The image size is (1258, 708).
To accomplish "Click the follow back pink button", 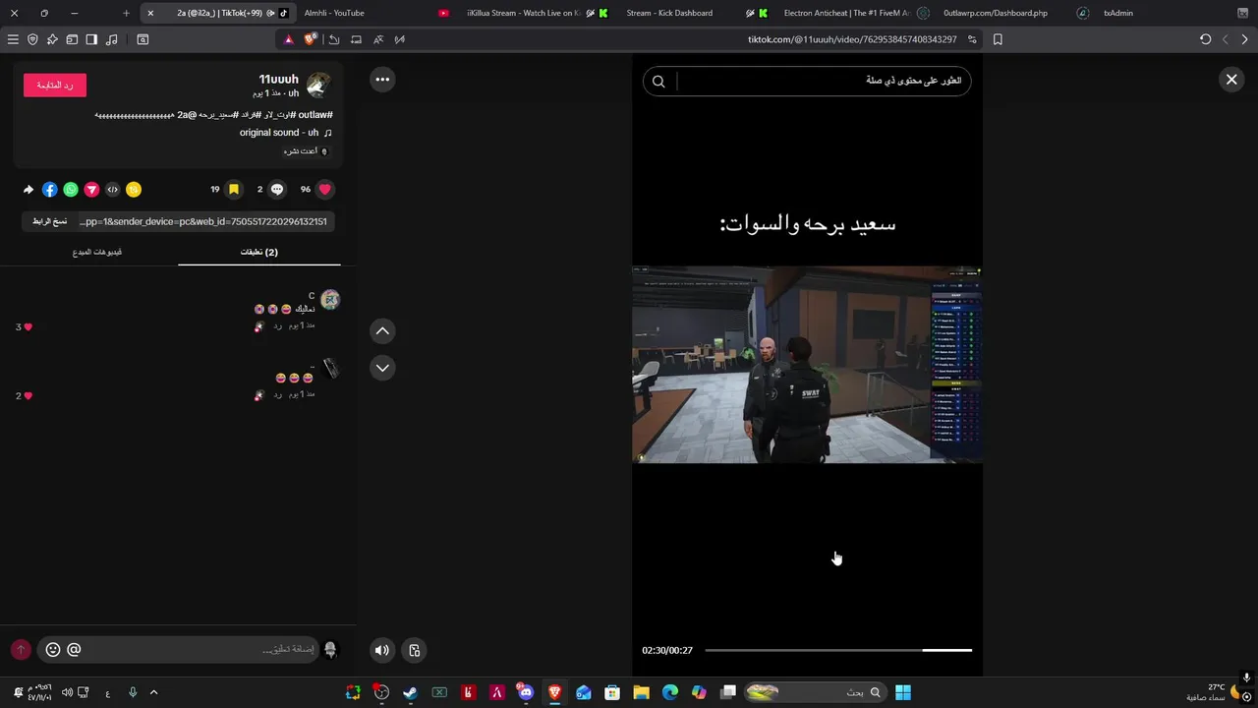I will pos(55,86).
